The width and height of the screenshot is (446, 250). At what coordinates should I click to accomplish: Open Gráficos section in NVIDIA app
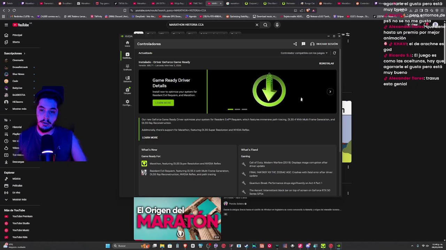point(127,67)
